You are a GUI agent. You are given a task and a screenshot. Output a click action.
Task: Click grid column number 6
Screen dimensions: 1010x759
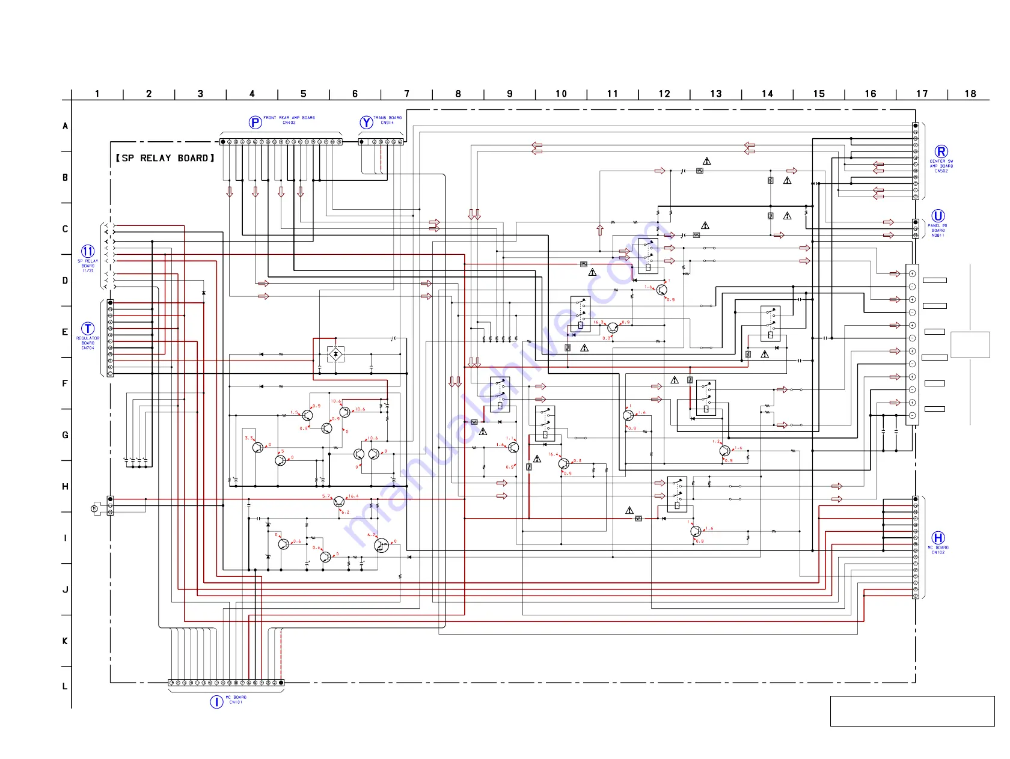point(355,94)
